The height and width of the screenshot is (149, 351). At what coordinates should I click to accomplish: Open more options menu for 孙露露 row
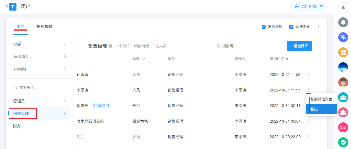(309, 74)
